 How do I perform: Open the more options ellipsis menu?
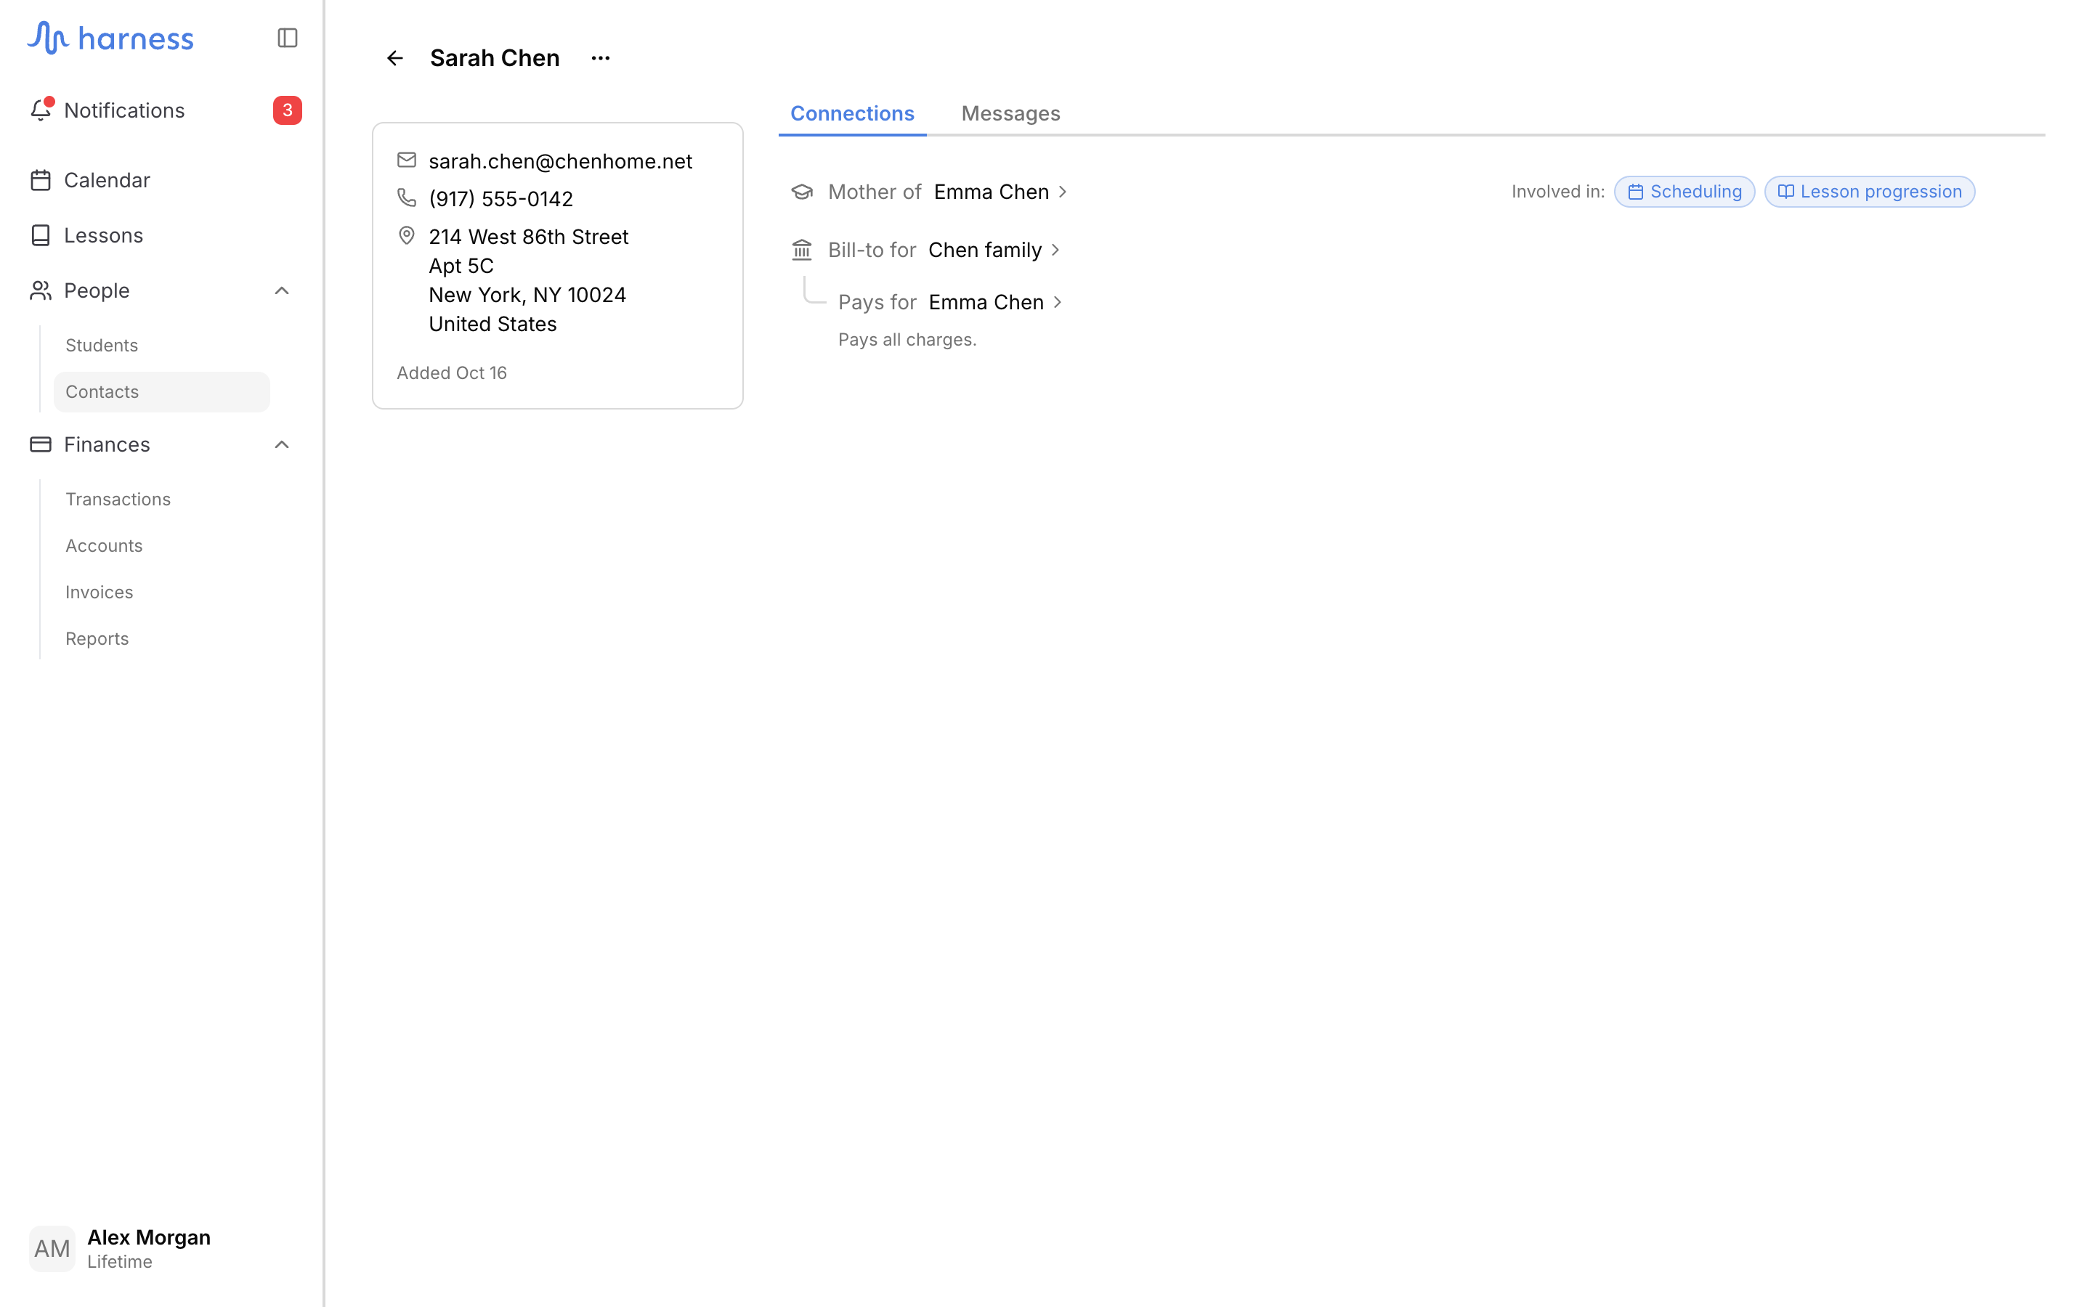point(601,58)
